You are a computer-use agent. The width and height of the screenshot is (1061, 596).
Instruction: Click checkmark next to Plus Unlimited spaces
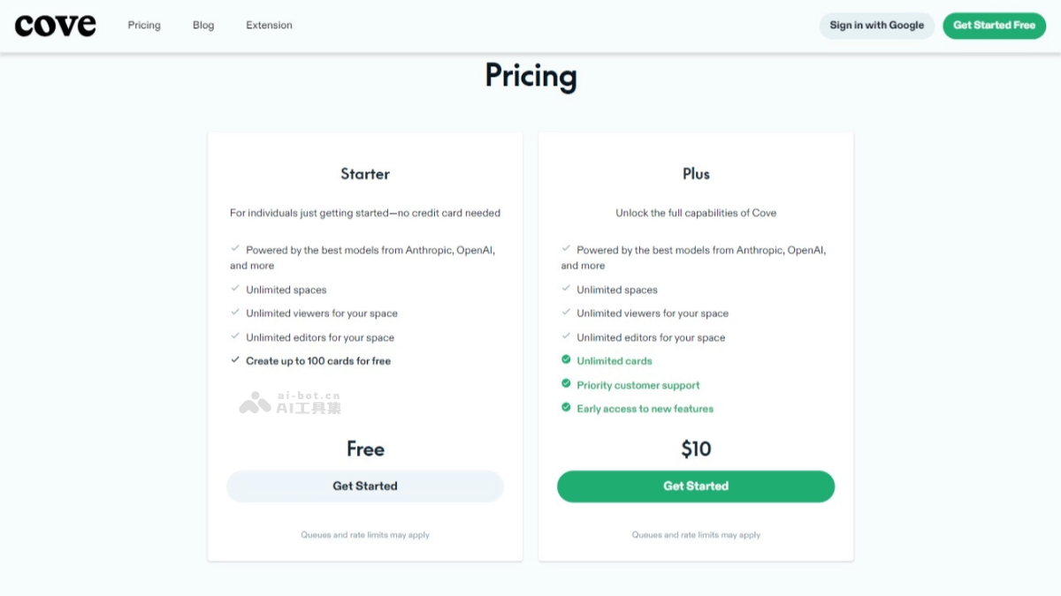tap(566, 289)
